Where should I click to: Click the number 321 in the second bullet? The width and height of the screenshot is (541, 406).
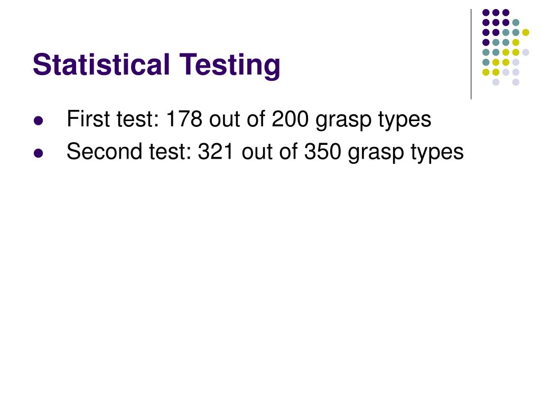(x=216, y=152)
